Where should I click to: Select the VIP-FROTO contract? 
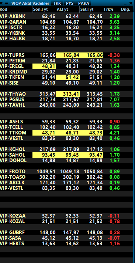[67, 171]
